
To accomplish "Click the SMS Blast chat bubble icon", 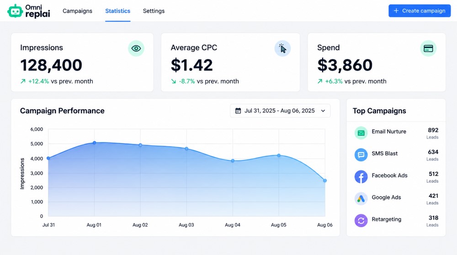I will point(361,155).
